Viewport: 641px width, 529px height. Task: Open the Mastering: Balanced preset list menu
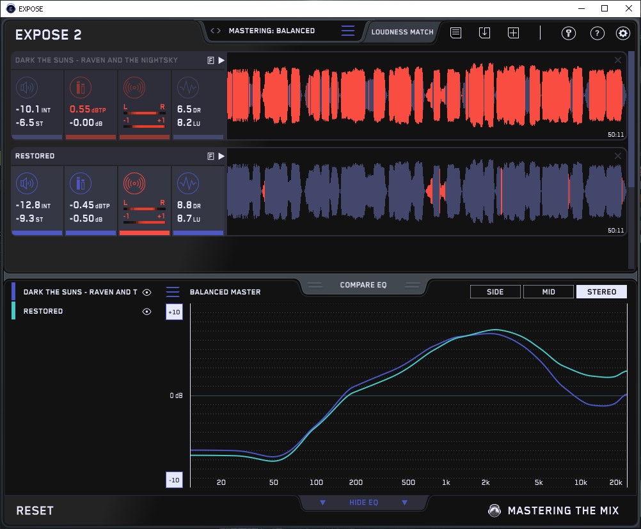coord(347,31)
